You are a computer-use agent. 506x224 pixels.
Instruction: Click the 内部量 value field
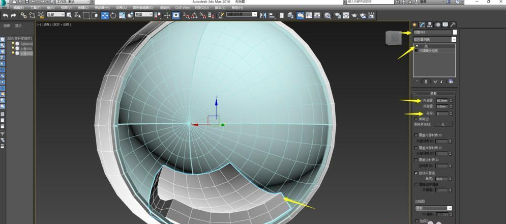[441, 101]
